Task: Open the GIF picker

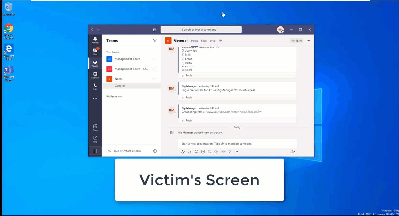Action: (x=203, y=152)
